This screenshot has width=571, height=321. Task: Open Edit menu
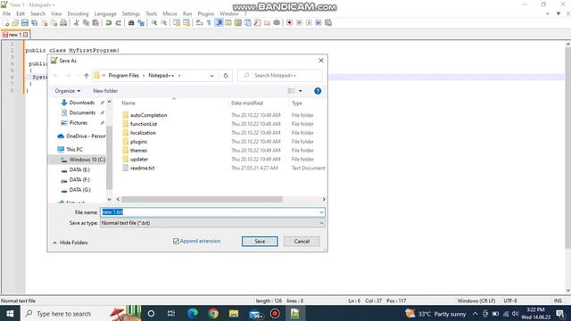[21, 13]
